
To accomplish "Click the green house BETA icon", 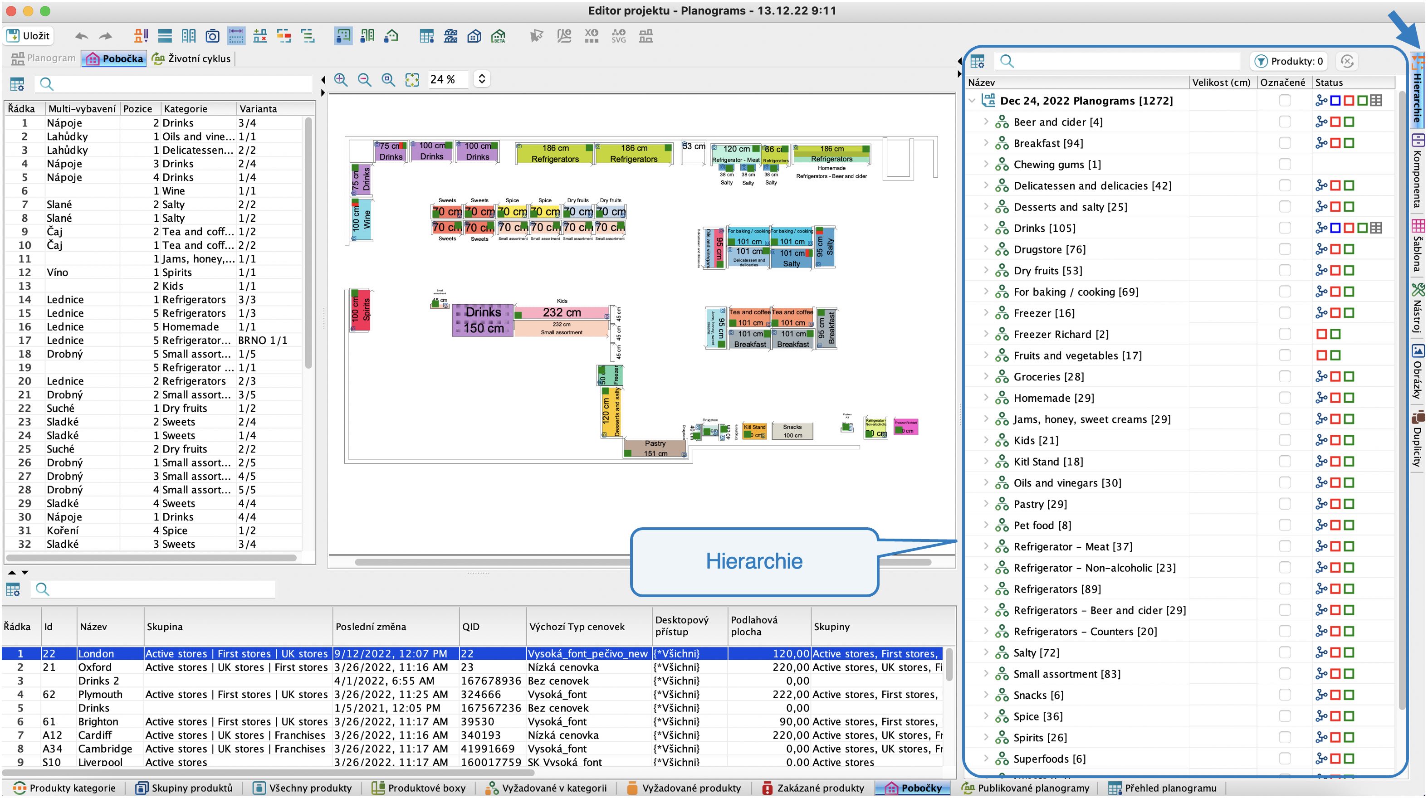I will pyautogui.click(x=499, y=37).
